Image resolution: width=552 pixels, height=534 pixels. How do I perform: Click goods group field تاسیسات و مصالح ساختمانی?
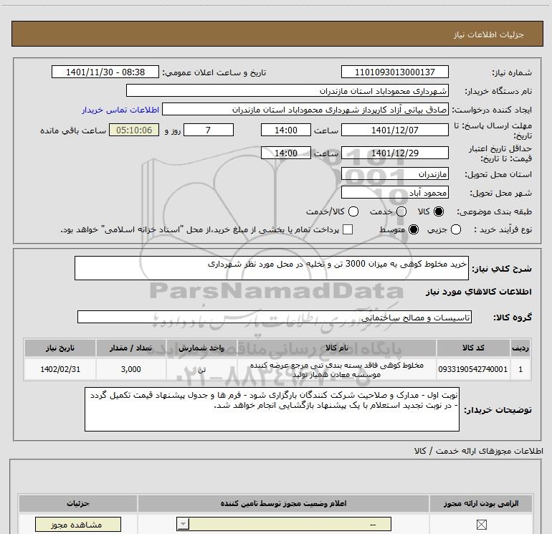[x=275, y=317]
